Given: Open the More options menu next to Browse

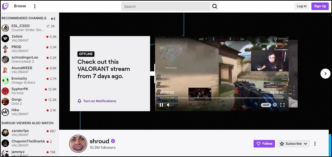Looking at the screenshot, I should click(35, 6).
